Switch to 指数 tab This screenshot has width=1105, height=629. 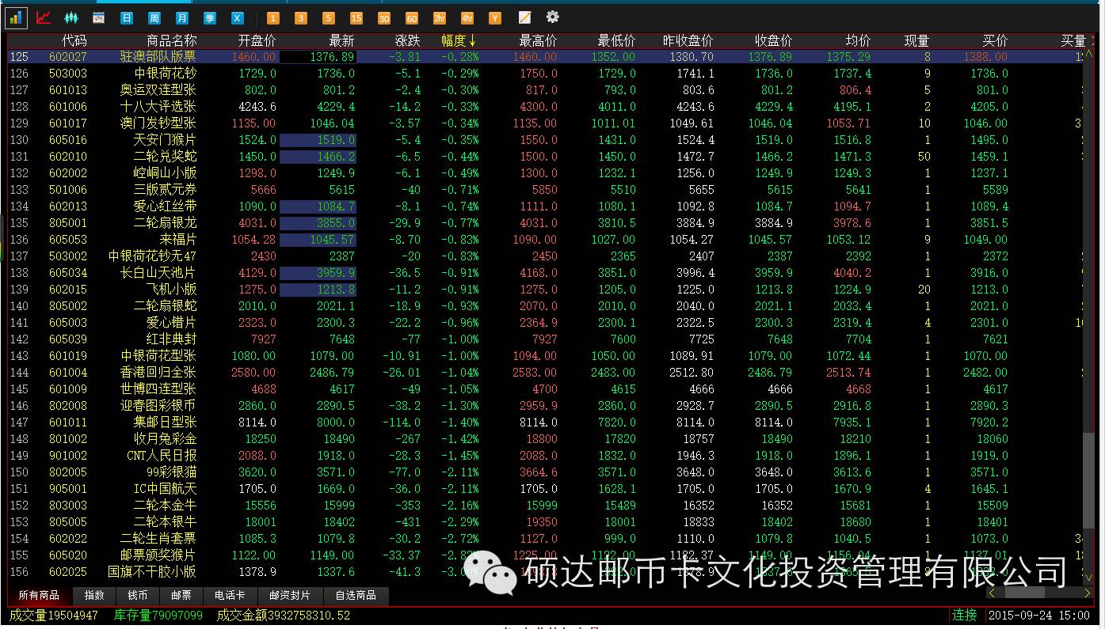coord(94,595)
